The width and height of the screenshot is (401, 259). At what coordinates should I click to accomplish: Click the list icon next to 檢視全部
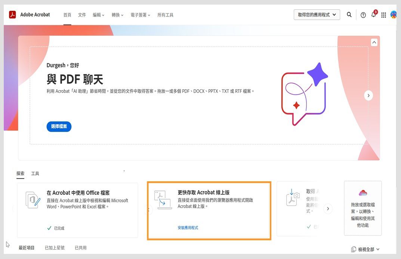pos(353,249)
